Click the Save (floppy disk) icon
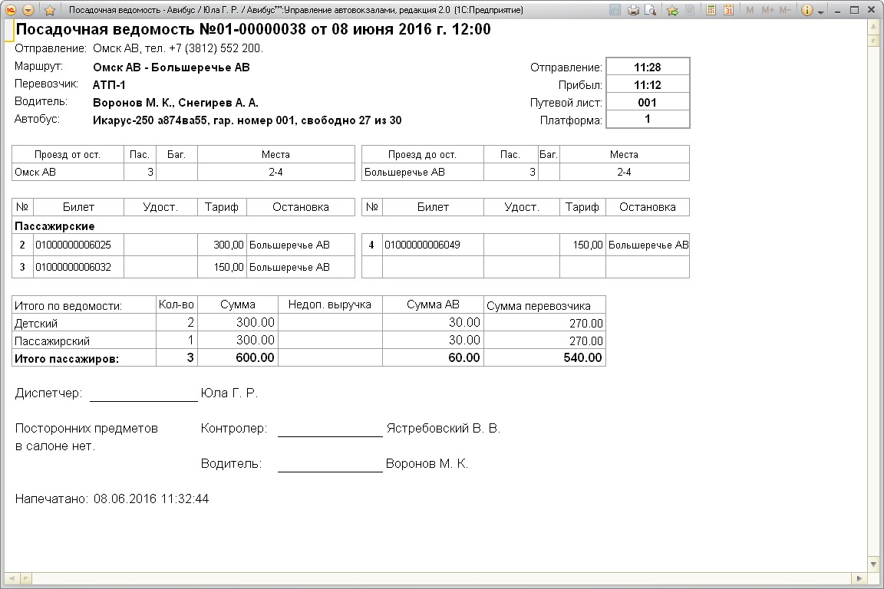Screen dimensions: 884x589 (615, 11)
